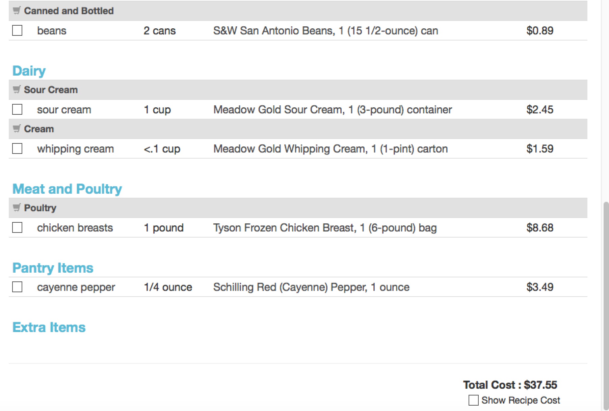Click the cart icon beside Cream header

click(x=17, y=129)
